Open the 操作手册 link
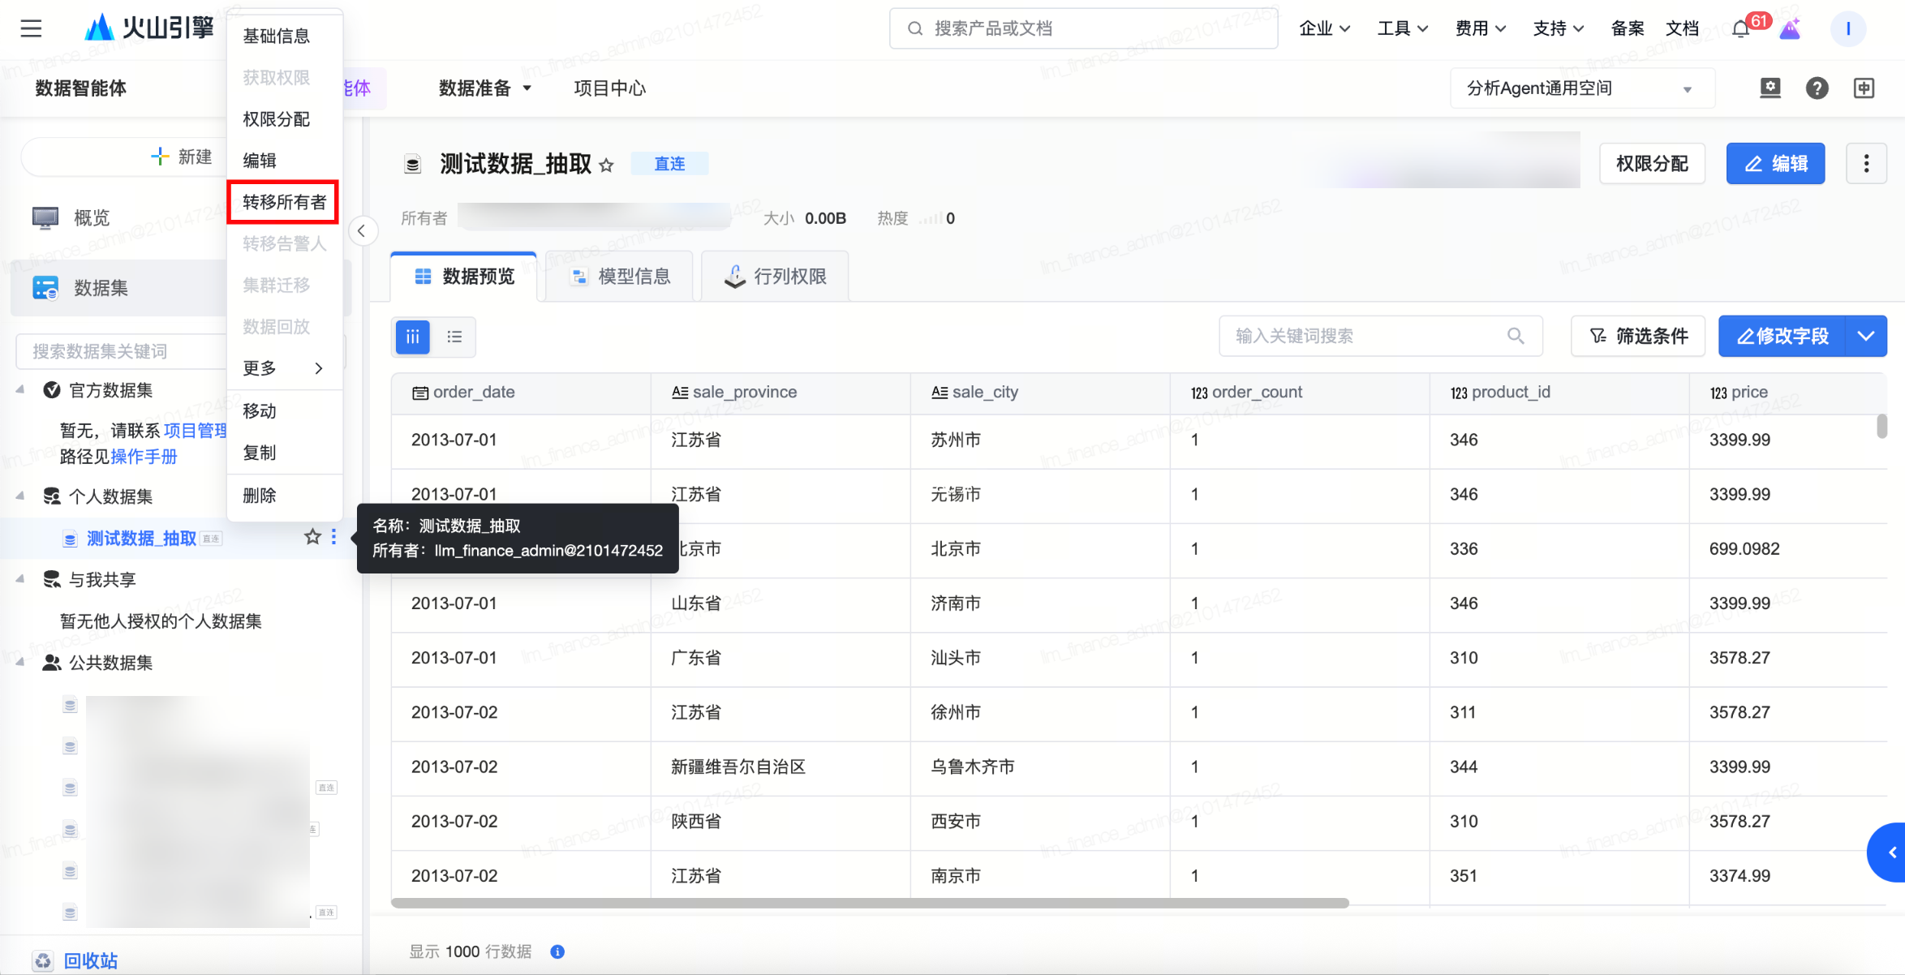Screen dimensions: 1905x975 point(144,457)
